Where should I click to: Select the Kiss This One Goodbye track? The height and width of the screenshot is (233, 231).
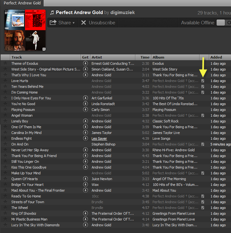click(29, 167)
